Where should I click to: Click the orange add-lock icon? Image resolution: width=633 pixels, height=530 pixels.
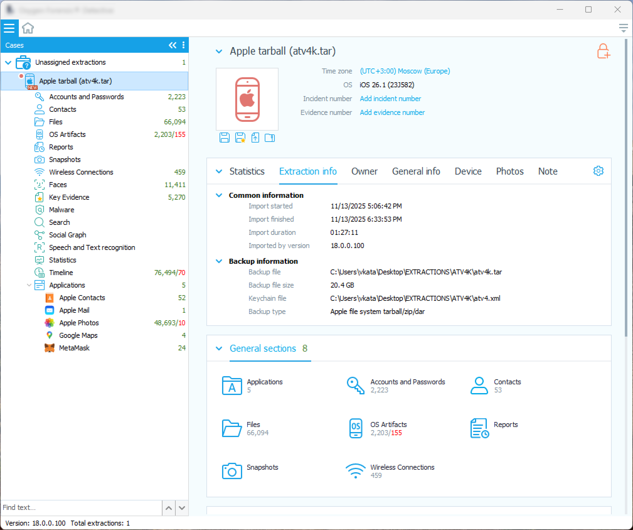coord(603,51)
